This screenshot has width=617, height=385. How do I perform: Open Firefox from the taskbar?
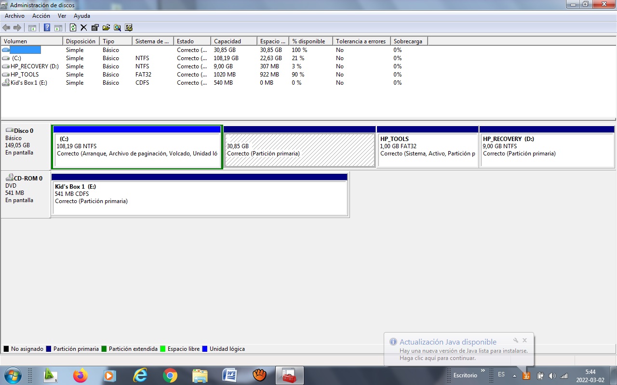(x=80, y=375)
